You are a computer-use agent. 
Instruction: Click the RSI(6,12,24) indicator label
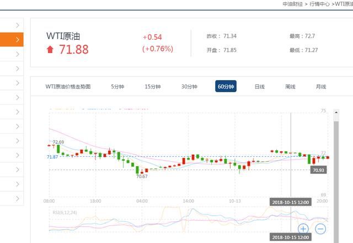pos(65,213)
